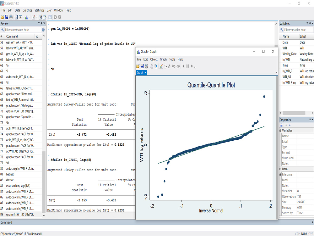Click the Review panel scroll-down arrow
The width and height of the screenshot is (314, 236).
(x=44, y=215)
